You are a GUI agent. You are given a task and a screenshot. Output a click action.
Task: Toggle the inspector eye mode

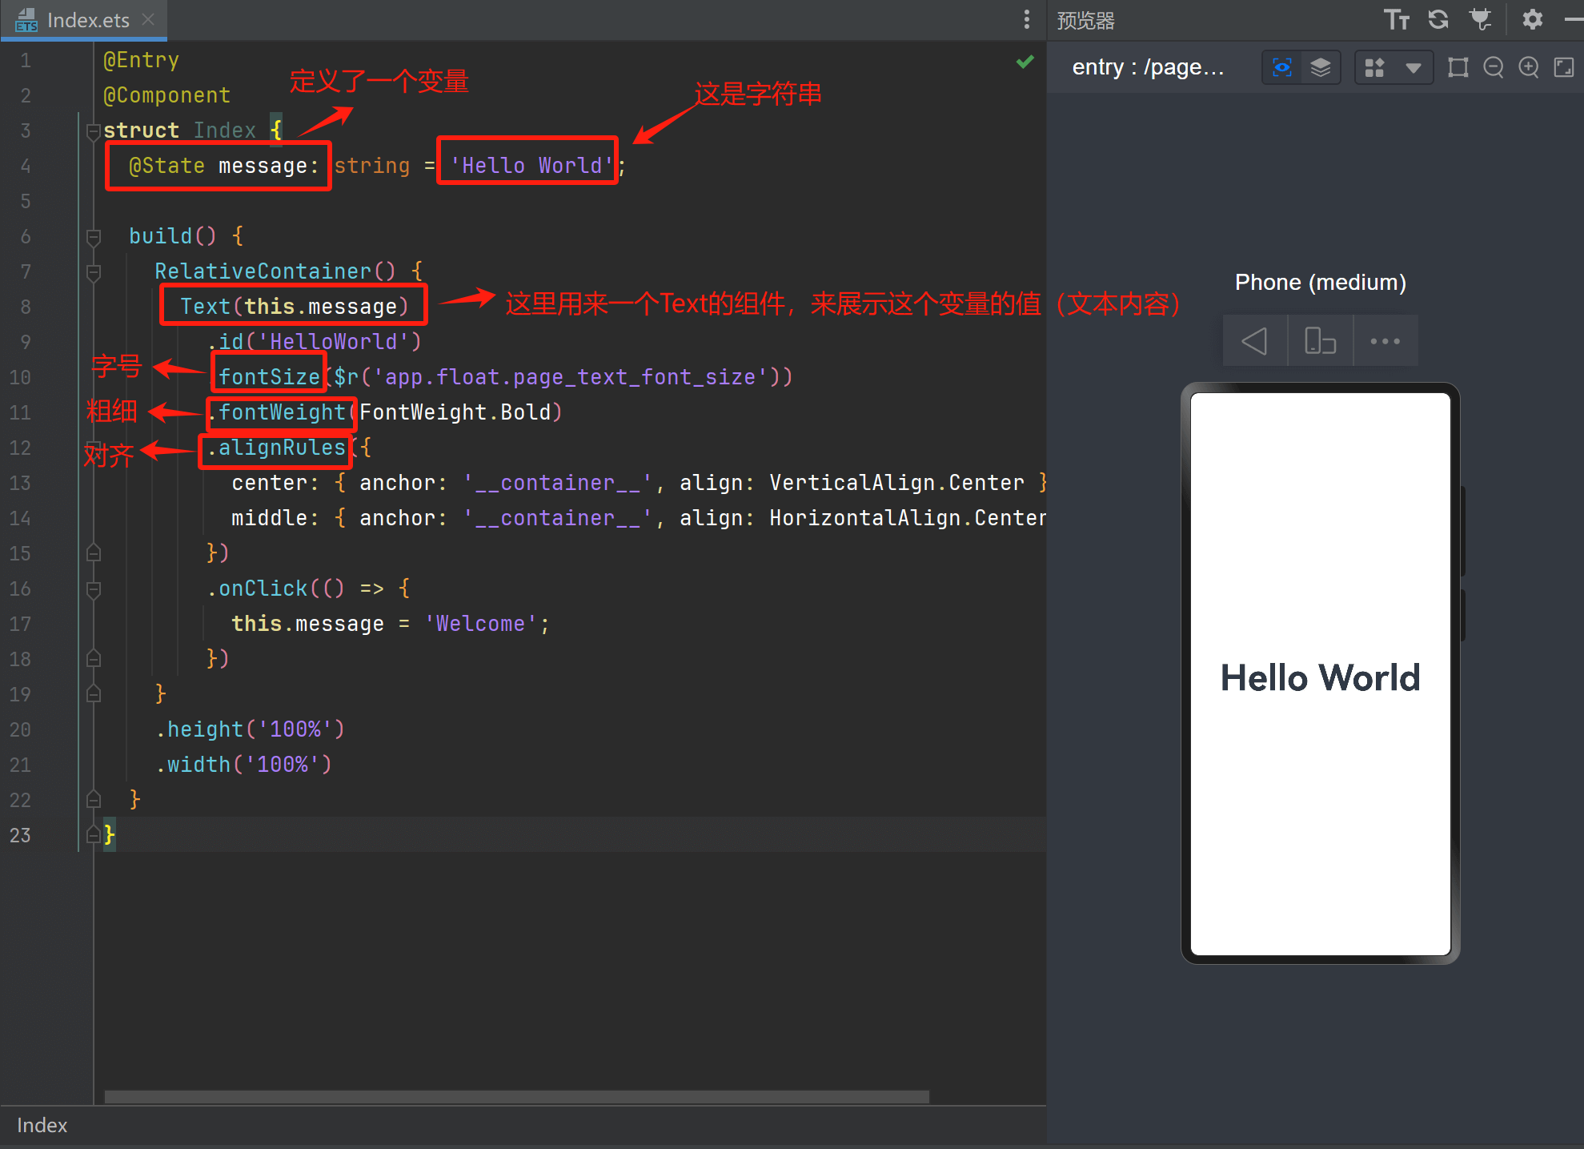(x=1281, y=67)
